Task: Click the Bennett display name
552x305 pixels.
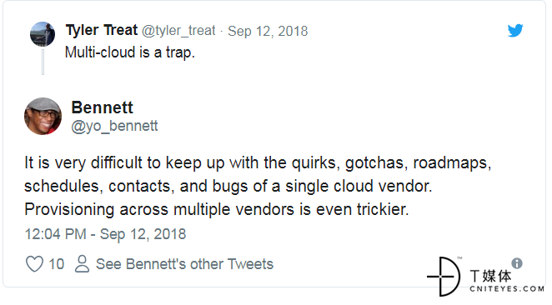Action: tap(102, 107)
